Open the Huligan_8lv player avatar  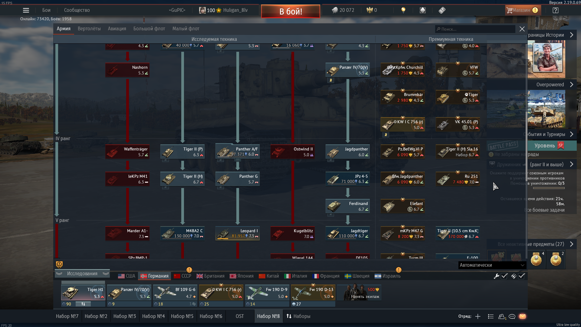click(202, 10)
